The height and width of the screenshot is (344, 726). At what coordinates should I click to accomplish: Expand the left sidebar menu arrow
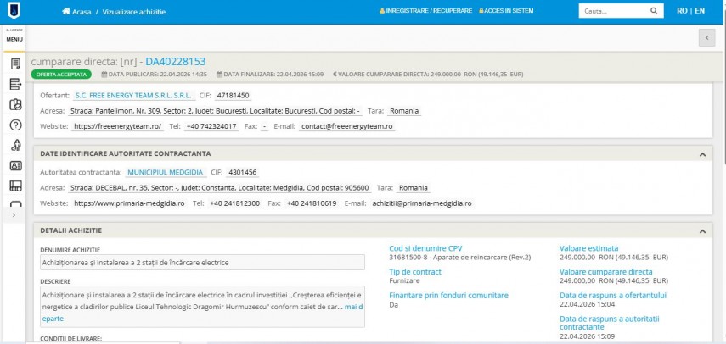[14, 215]
